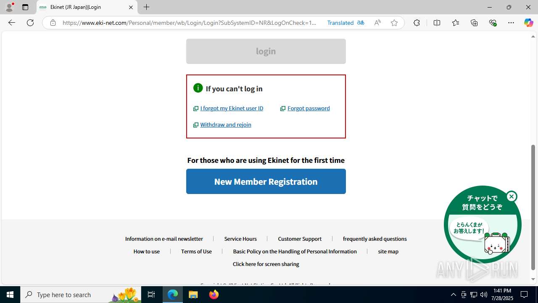Viewport: 538px width, 303px height.
Task: Follow the Forgot password link
Action: [309, 108]
